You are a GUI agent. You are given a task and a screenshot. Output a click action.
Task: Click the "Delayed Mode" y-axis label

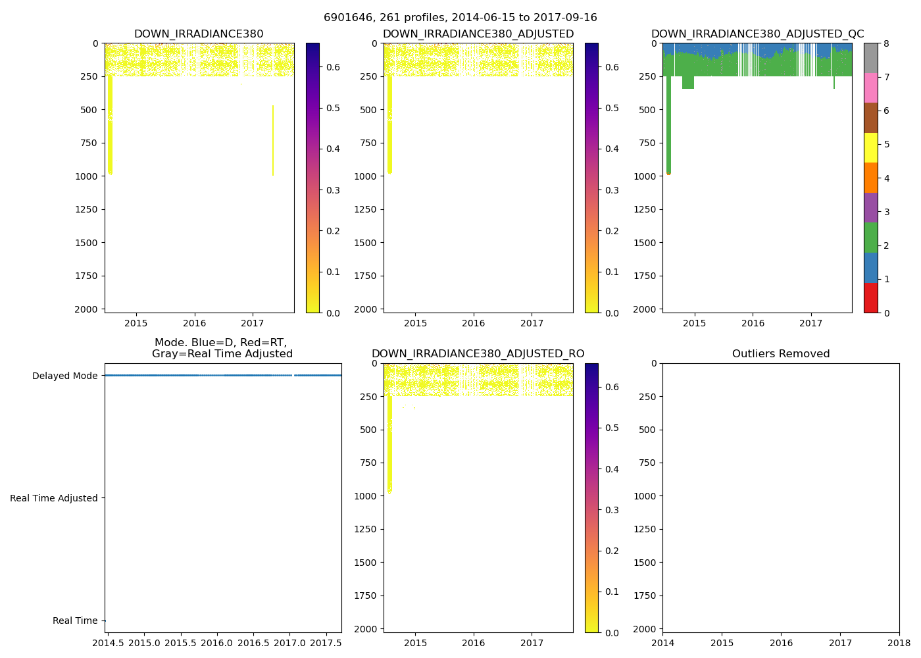click(x=64, y=376)
